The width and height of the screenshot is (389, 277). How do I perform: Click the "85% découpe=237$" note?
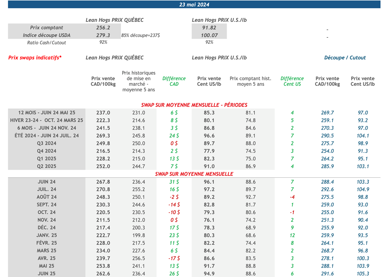[141, 35]
